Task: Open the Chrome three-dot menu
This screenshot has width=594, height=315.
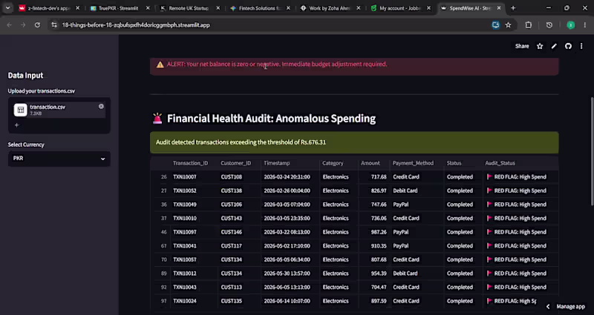Action: coord(584,25)
